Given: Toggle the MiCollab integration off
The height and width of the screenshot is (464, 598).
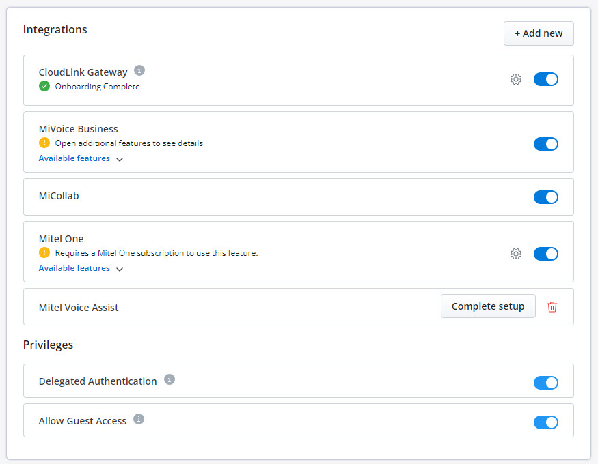Looking at the screenshot, I should point(546,197).
